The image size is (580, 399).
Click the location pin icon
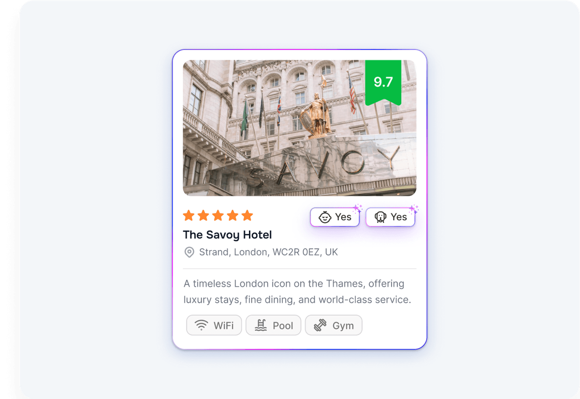pyautogui.click(x=189, y=252)
